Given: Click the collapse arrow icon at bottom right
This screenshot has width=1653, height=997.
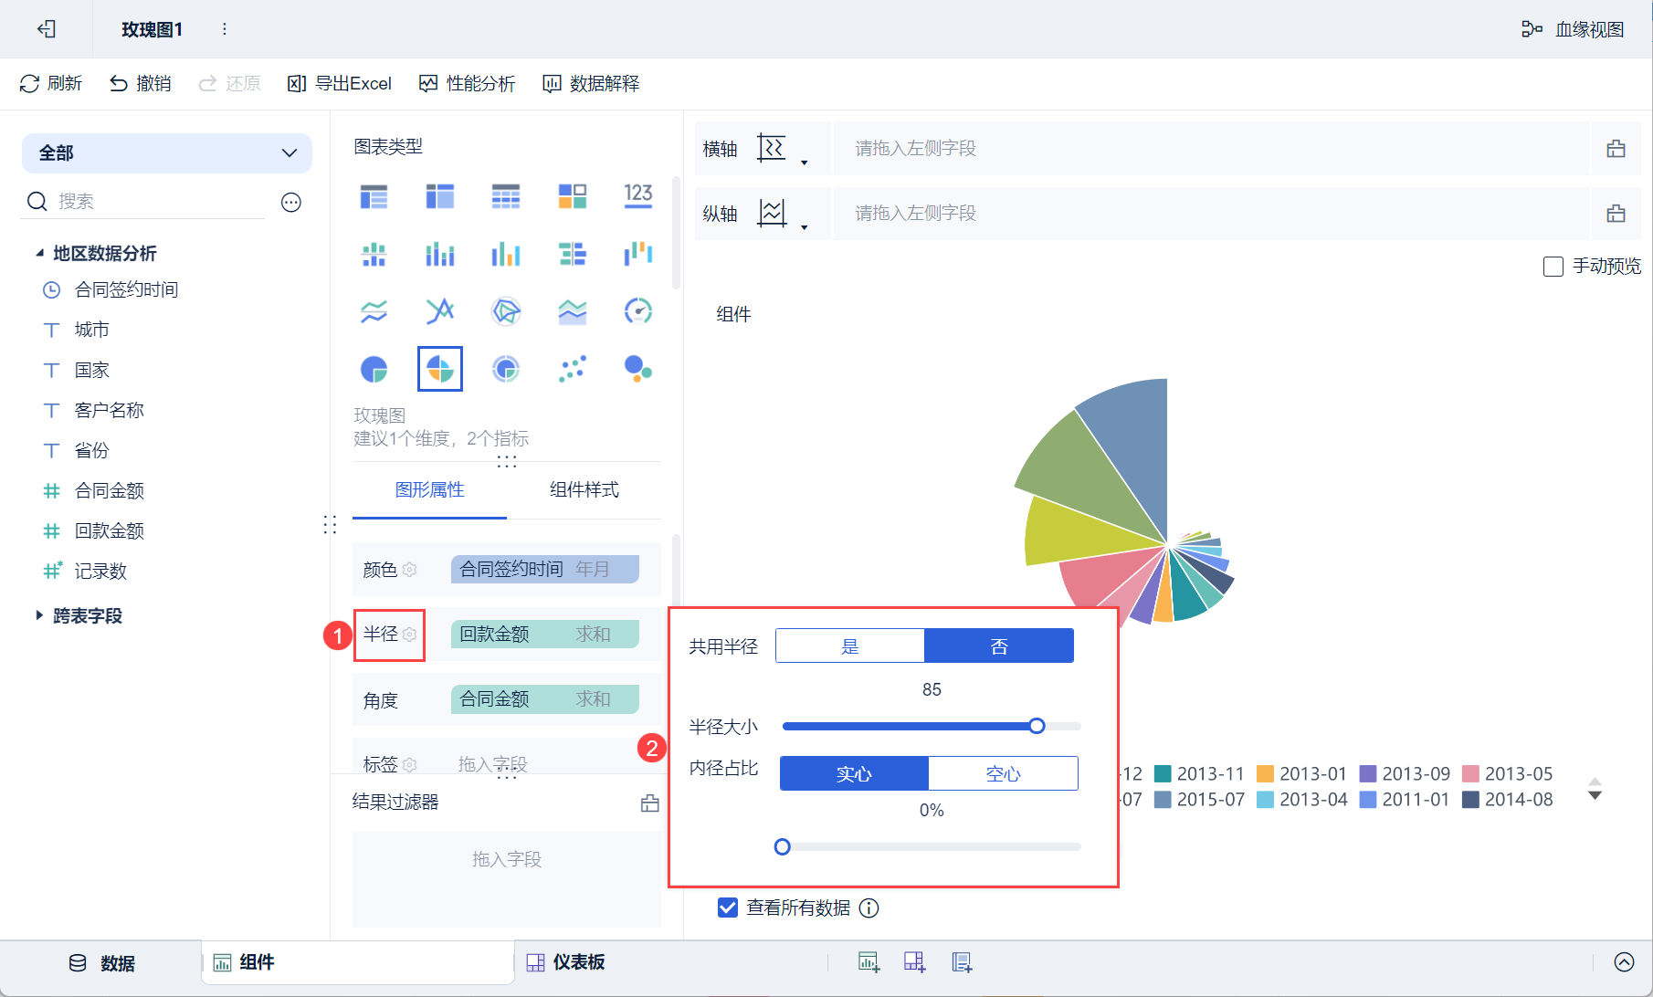Looking at the screenshot, I should [x=1624, y=962].
